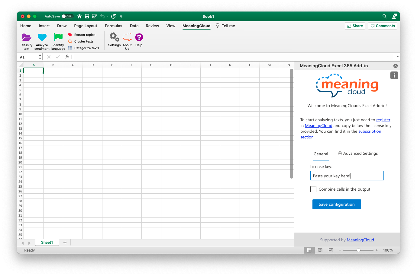417x276 pixels.
Task: Click the Save icon in title bar
Action: pos(87,16)
